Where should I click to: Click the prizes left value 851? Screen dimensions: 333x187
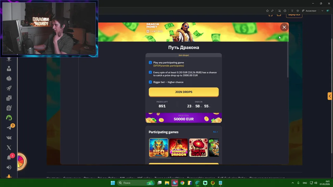tap(162, 106)
